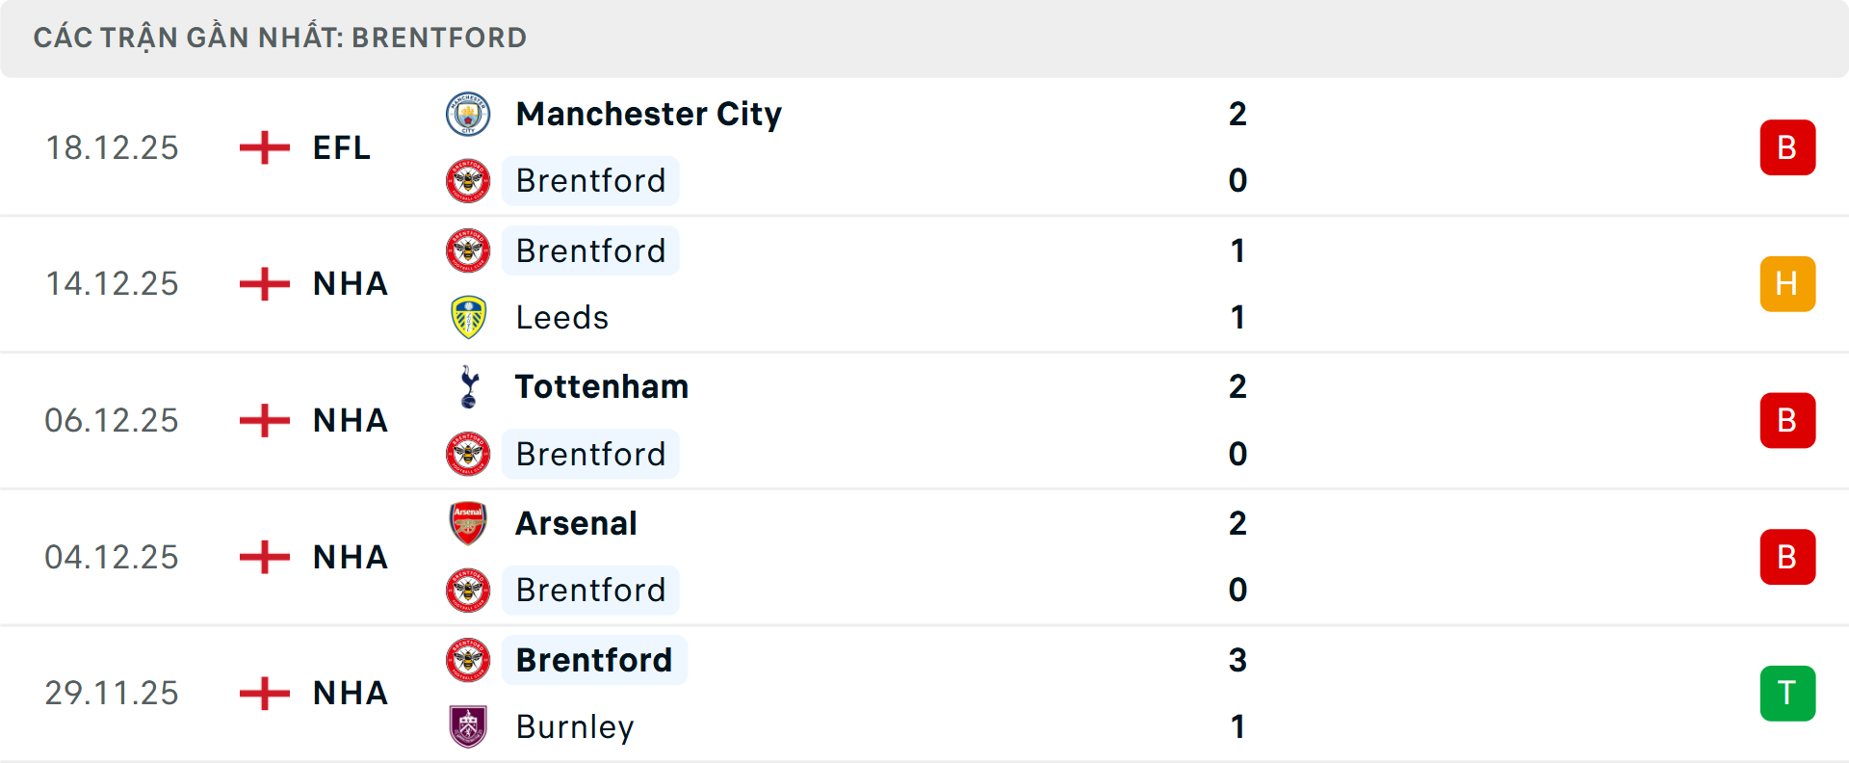Select the 18.12.25 match date
This screenshot has width=1849, height=763.
pos(112,147)
